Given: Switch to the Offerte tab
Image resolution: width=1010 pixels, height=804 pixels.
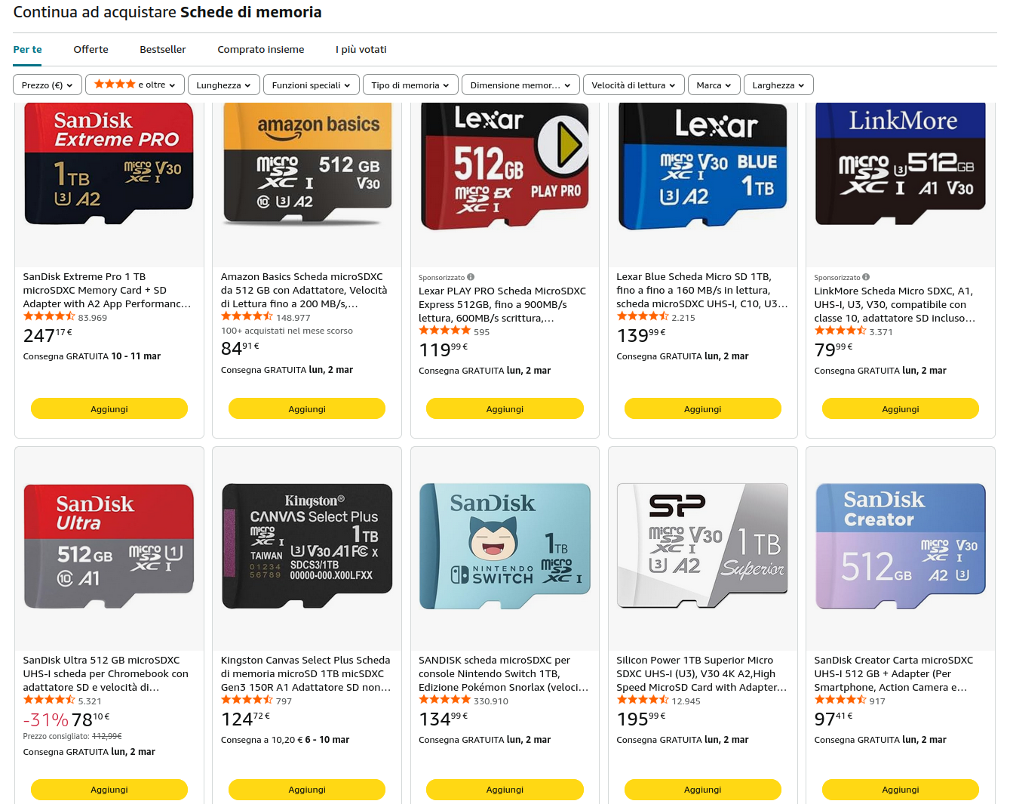Looking at the screenshot, I should 91,50.
